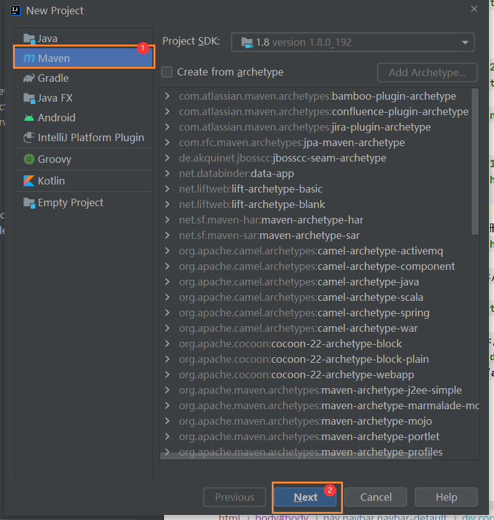494x520 pixels.
Task: Expand cocoon-22-archetype-block-plain entry
Action: click(167, 359)
